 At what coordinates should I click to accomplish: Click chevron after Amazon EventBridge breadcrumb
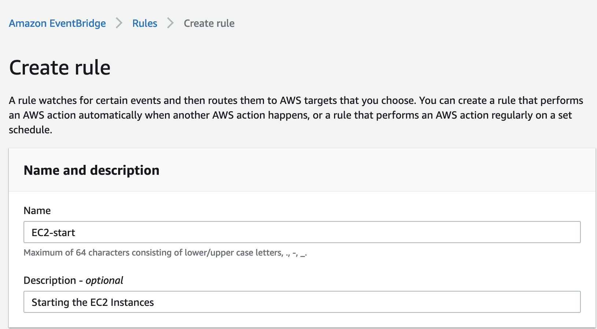tap(119, 23)
